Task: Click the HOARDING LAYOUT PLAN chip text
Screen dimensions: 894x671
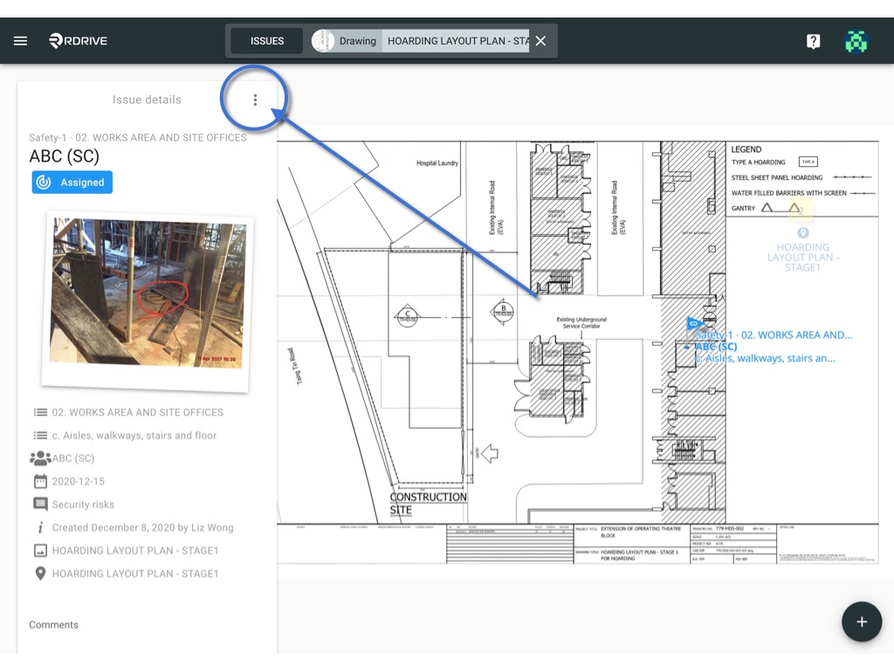Action: tap(457, 41)
